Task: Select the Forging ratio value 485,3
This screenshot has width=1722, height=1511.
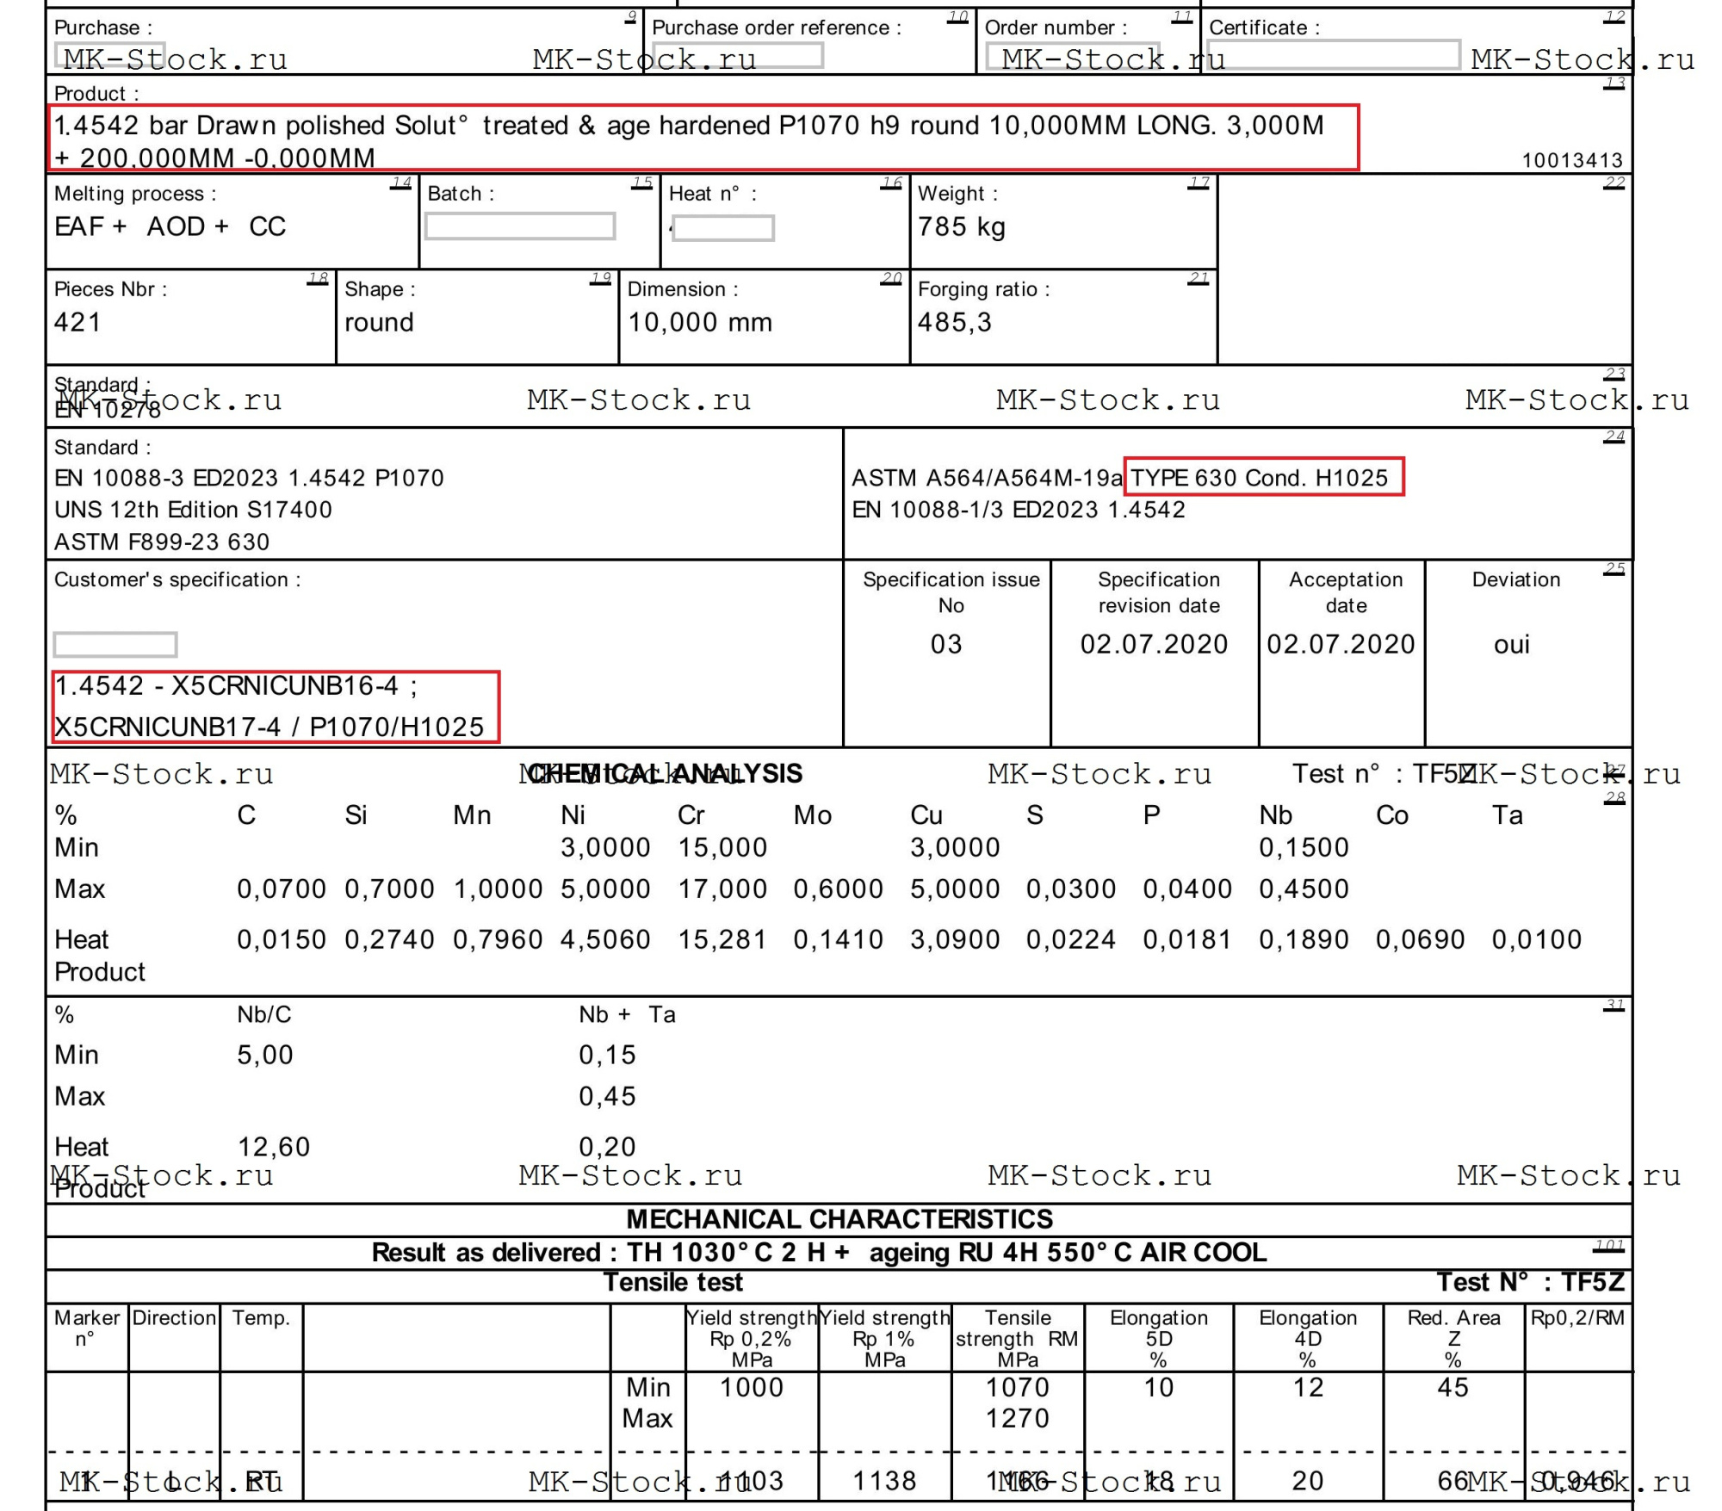Action: tap(954, 322)
